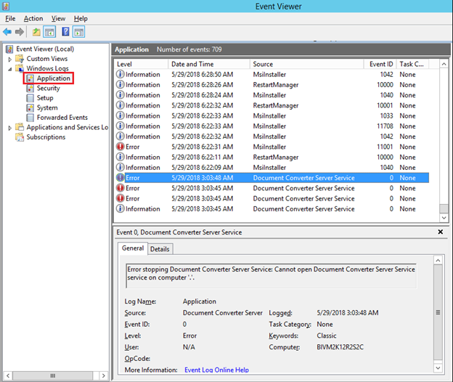Click the Applications and Services Logs folder icon
Viewport: 453px width, 382px height.
tap(20, 127)
